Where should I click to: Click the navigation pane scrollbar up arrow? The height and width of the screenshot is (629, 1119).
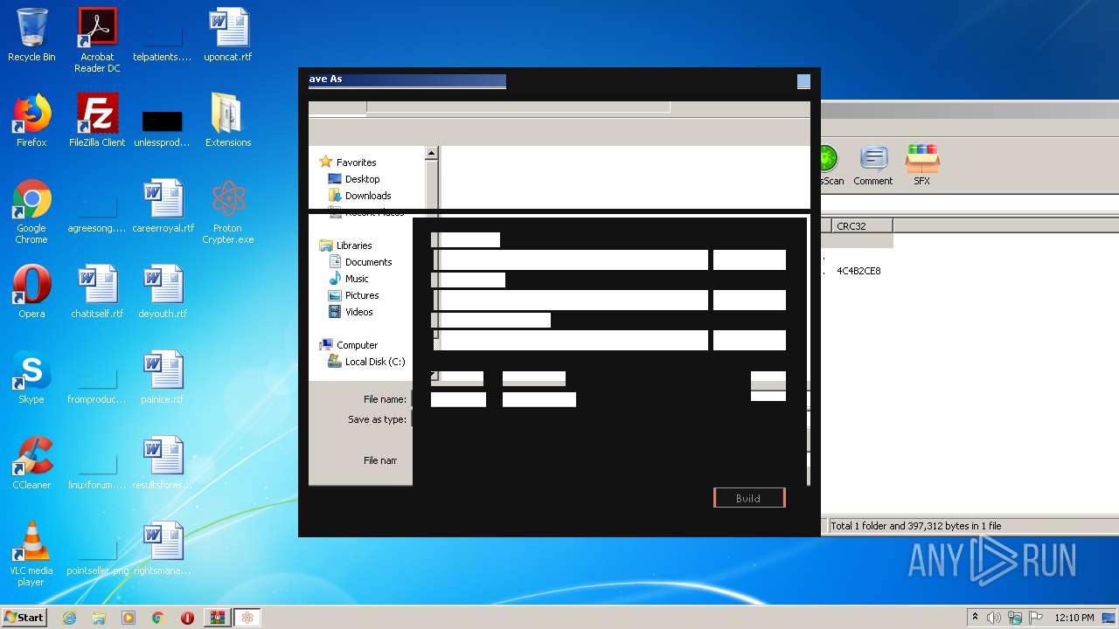click(431, 153)
